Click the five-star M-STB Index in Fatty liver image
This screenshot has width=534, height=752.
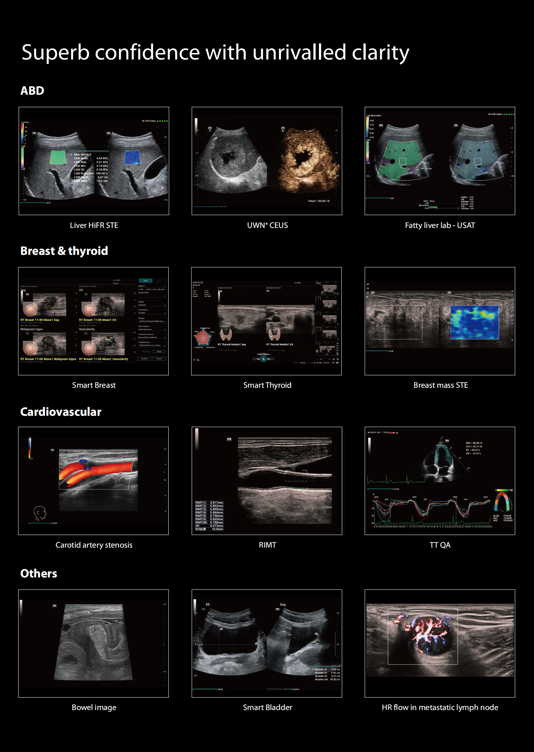pos(502,114)
